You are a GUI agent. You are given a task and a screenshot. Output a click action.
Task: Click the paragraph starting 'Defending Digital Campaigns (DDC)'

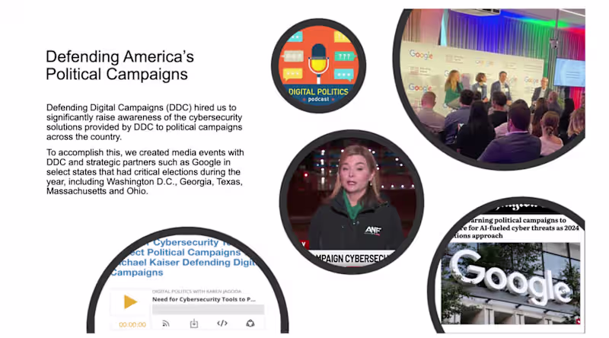(x=145, y=122)
